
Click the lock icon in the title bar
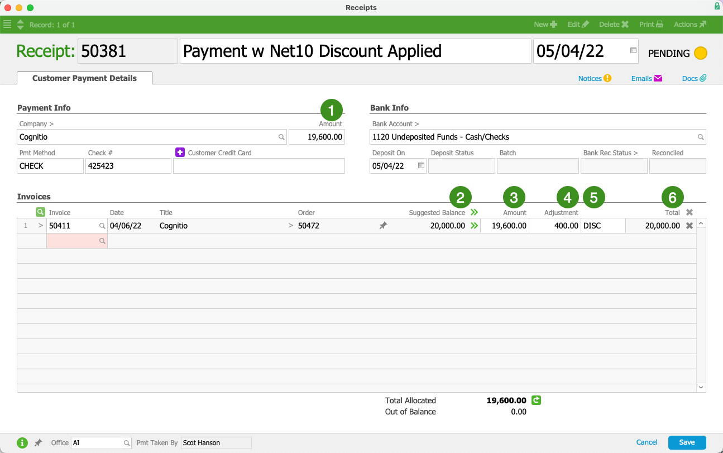pos(717,7)
